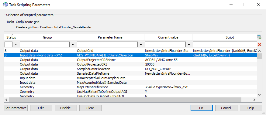This screenshot has height=115, width=266.
Task: Click the sort arrow above the Status header
Action: (x=11, y=35)
